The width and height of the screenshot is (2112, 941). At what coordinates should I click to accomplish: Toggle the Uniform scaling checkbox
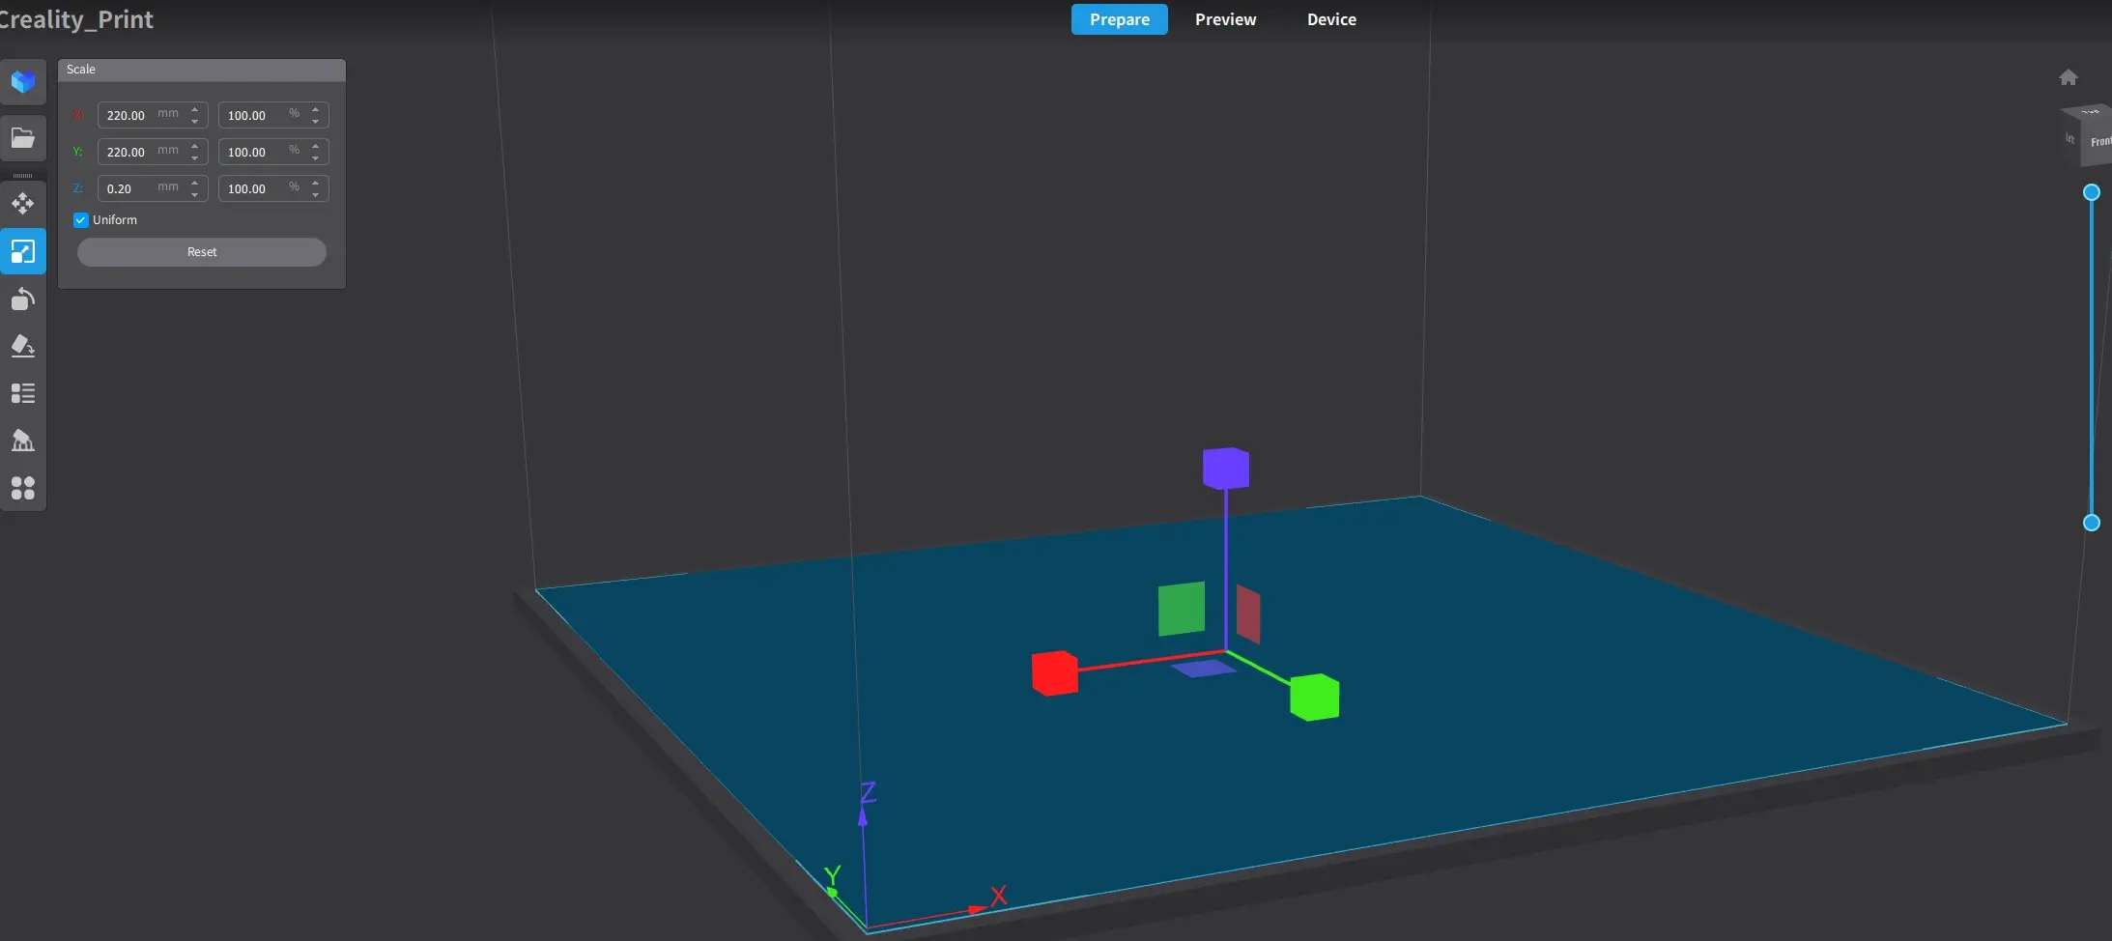point(81,220)
